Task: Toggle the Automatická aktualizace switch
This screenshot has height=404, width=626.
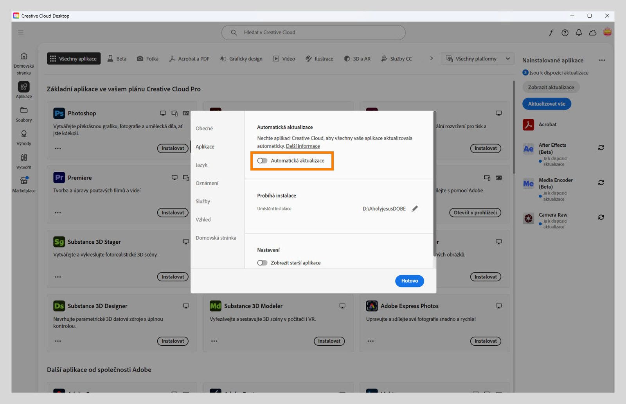Action: [x=262, y=161]
